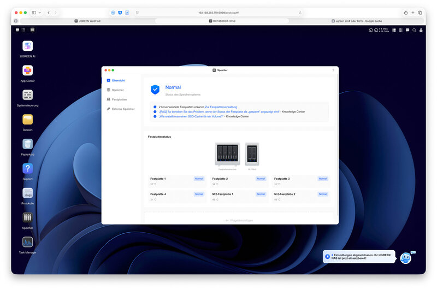Select the M.2-Festplatte 2 status card
This screenshot has width=437, height=289.
coord(301,197)
